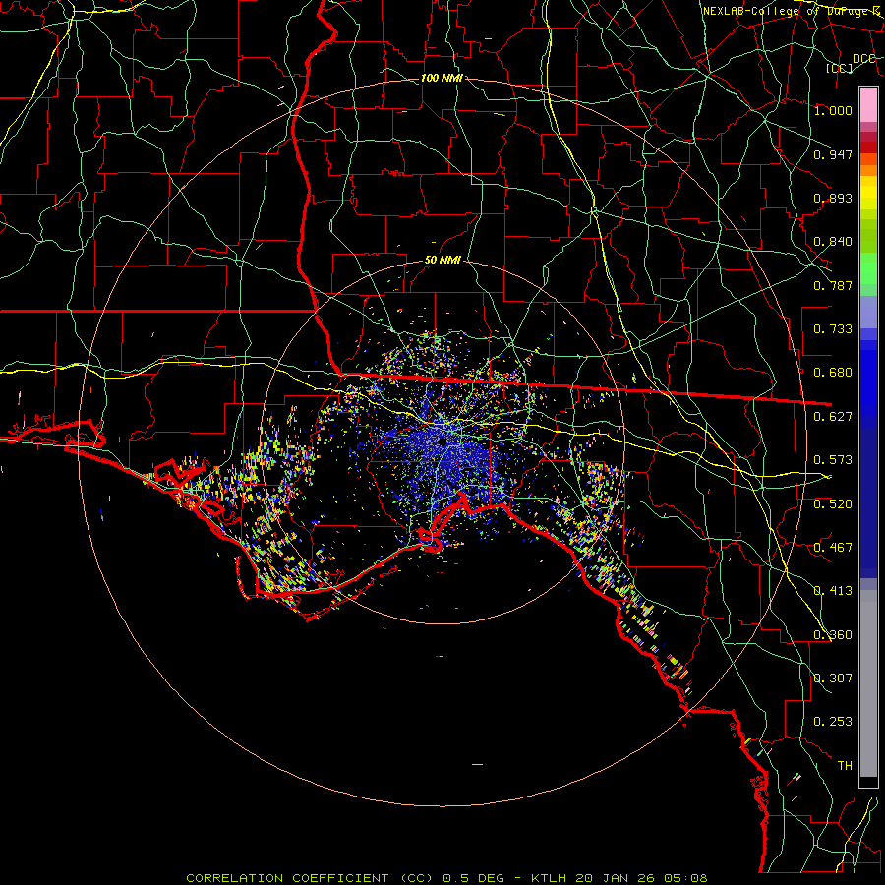The width and height of the screenshot is (885, 885).
Task: Select the bright green segment of the color bar
Action: tap(868, 268)
